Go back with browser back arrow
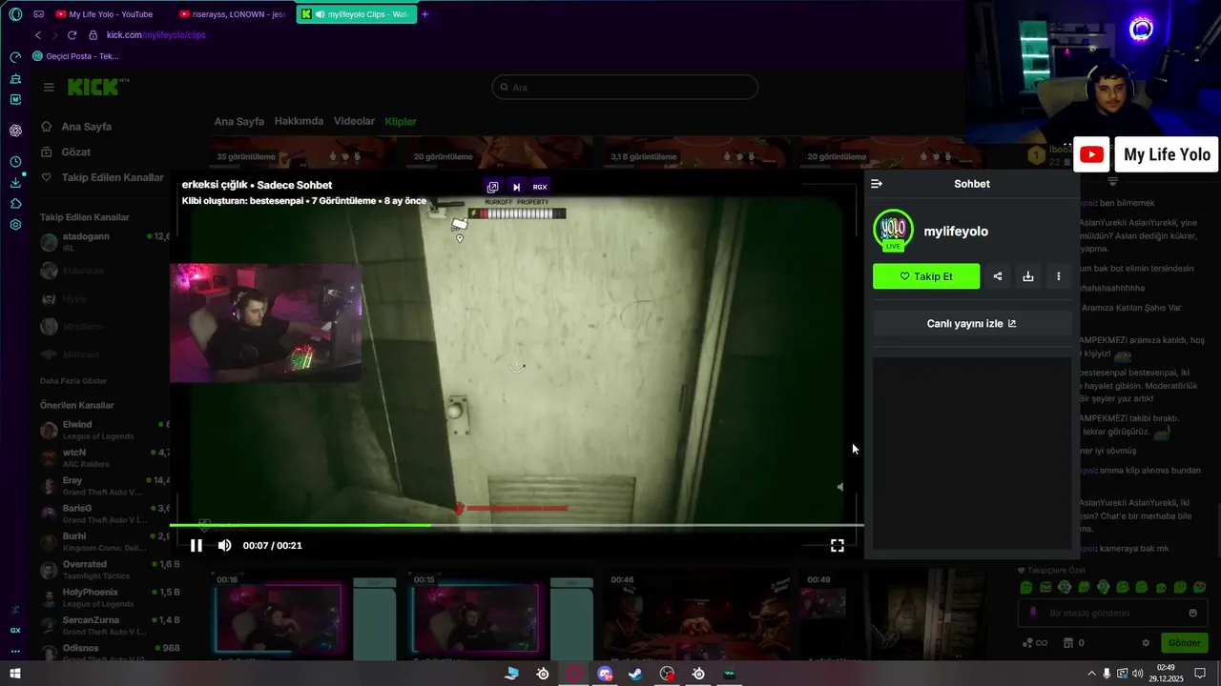The width and height of the screenshot is (1221, 686). click(38, 35)
